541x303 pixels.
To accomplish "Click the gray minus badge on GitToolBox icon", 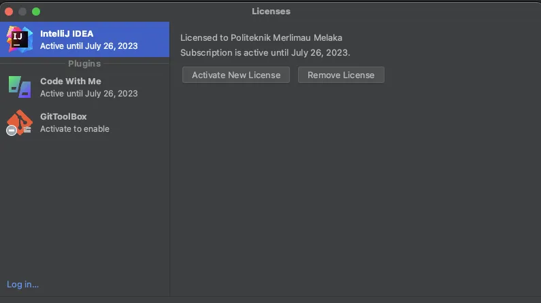I will point(12,130).
